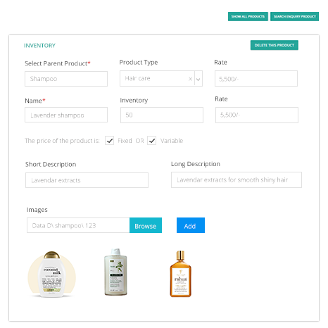328x328 pixels.
Task: Select the amber rahua bottle thumbnail
Action: click(x=180, y=274)
